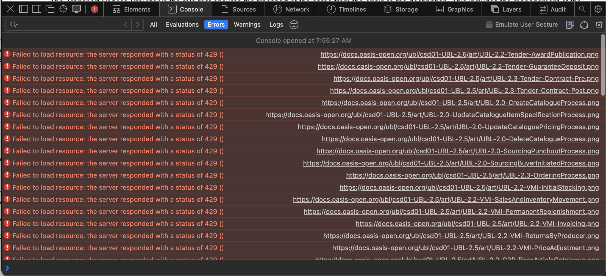
Task: Open the VMI-InitialStocking.png resource link
Action: click(469, 187)
